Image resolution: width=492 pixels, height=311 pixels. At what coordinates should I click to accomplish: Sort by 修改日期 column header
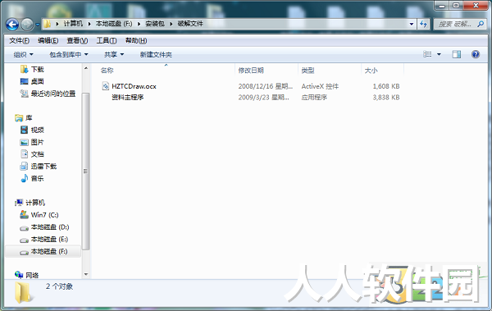pyautogui.click(x=251, y=71)
